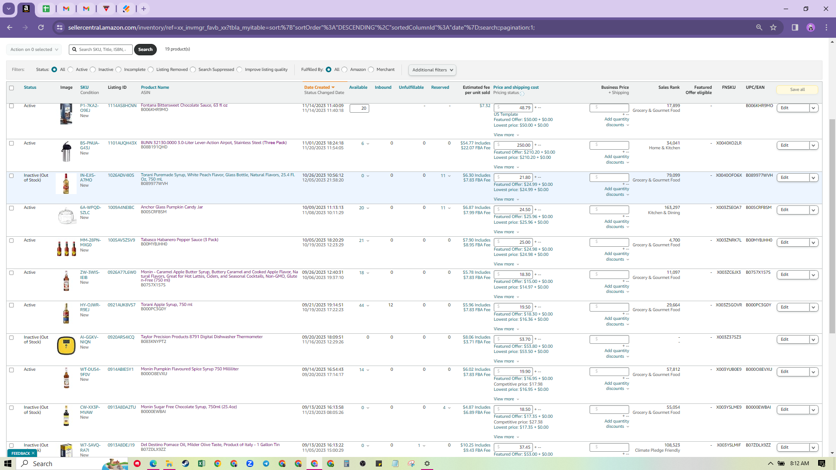Open File Explorer from the taskbar
This screenshot has height=470, width=836.
[x=169, y=464]
